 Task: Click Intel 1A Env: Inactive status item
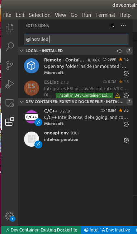[x=107, y=230]
